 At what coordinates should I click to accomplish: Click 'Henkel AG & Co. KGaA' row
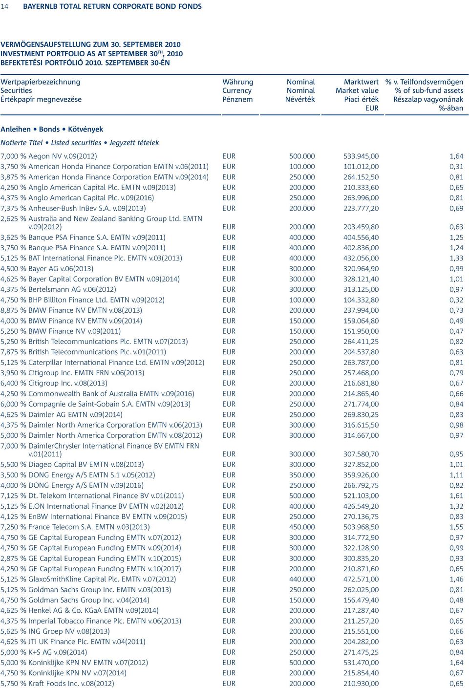click(x=232, y=610)
